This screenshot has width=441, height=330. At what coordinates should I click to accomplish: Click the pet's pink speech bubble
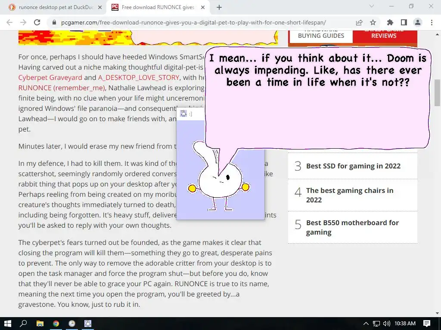click(x=317, y=98)
